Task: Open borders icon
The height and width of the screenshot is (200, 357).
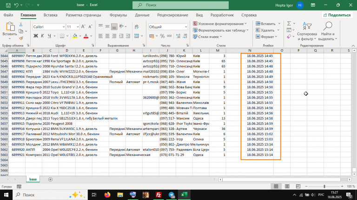Action: click(62, 36)
